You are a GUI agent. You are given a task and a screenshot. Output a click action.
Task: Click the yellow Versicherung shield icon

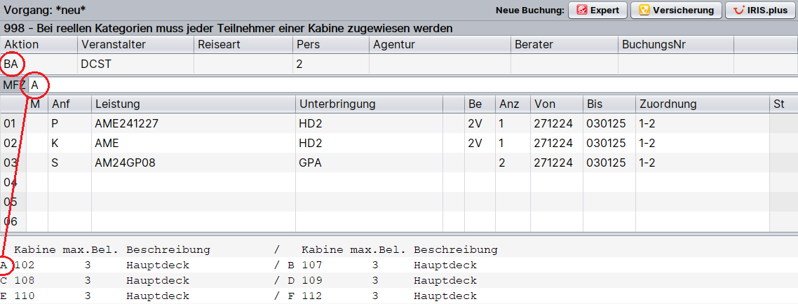[643, 10]
